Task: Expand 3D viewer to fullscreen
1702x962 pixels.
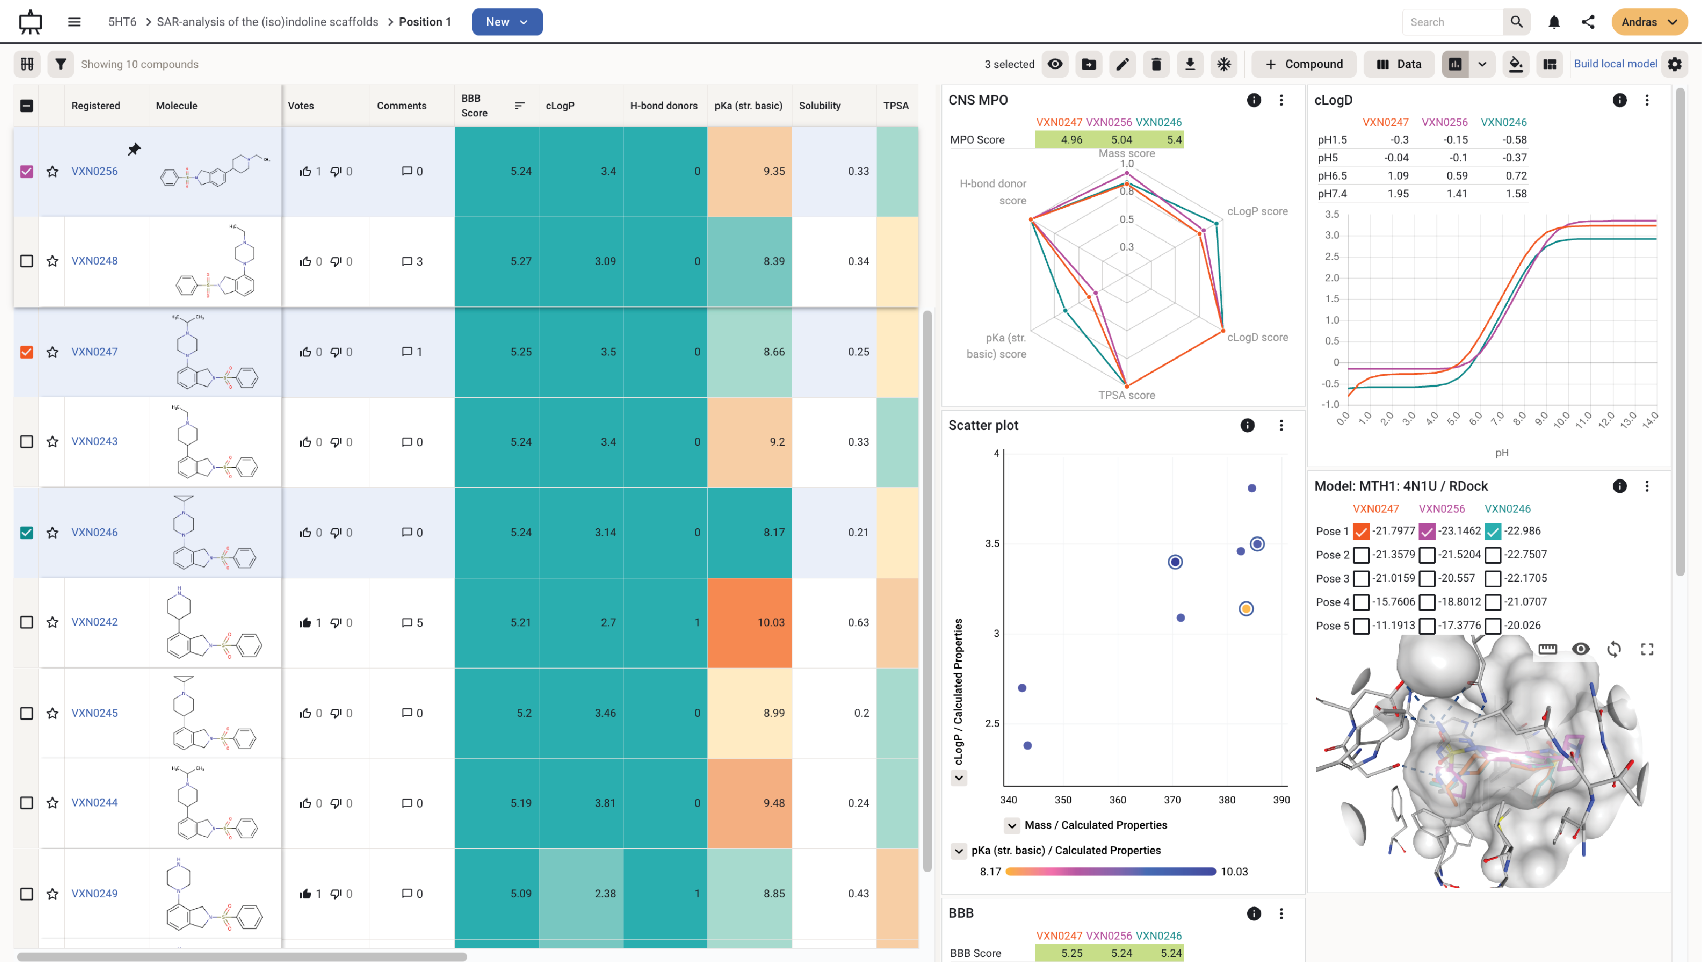Action: point(1647,649)
